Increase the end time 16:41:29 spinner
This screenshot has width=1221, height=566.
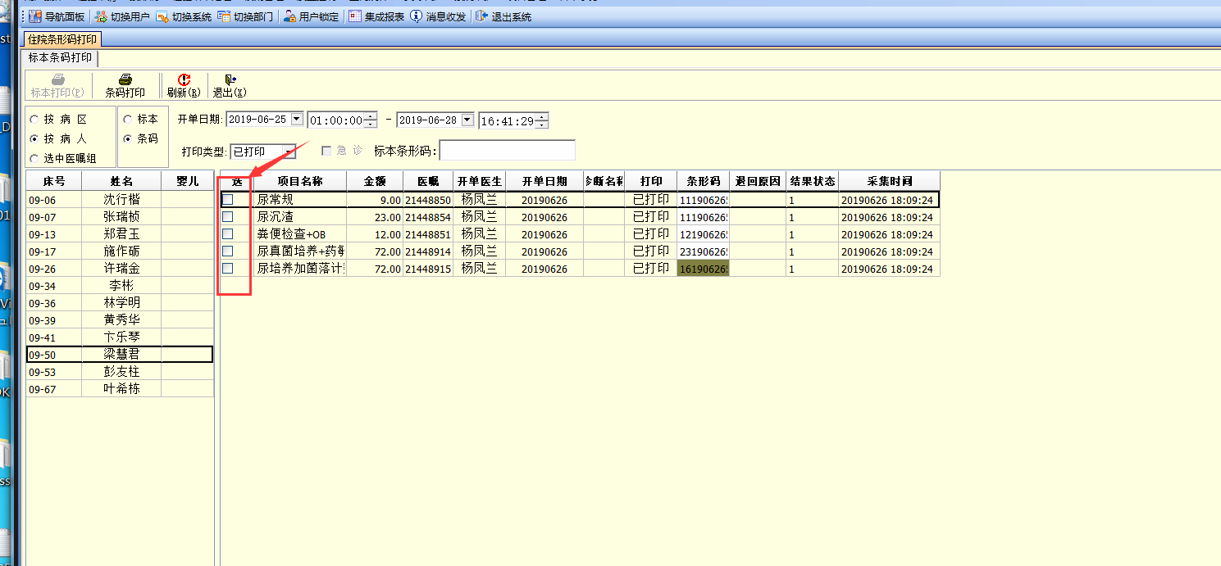point(542,116)
